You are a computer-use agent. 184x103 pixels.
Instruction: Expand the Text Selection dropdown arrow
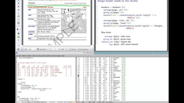coord(90,49)
